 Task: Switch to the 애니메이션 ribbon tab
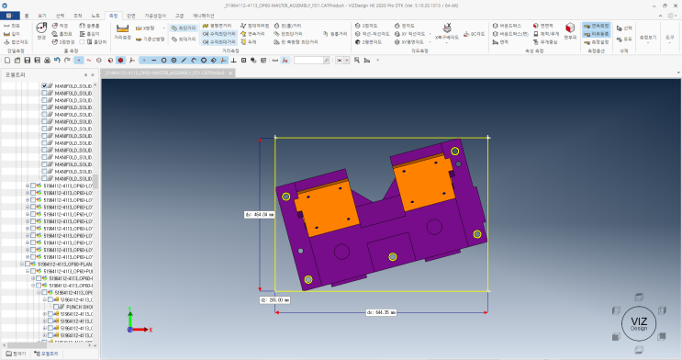(204, 16)
